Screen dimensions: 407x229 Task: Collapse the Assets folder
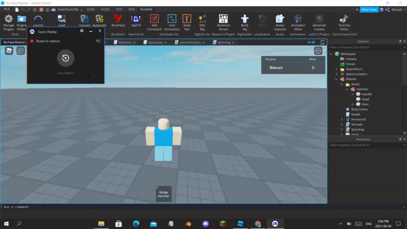(341, 84)
